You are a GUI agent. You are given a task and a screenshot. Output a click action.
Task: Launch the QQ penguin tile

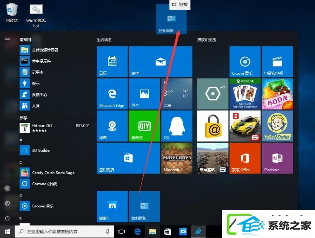(177, 126)
